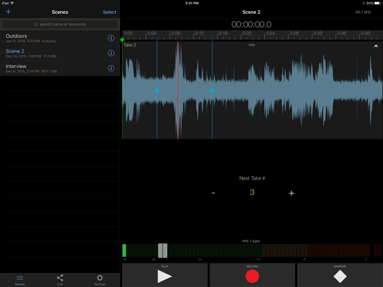
Task: Switch to the Scenes tab
Action: pyautogui.click(x=20, y=279)
